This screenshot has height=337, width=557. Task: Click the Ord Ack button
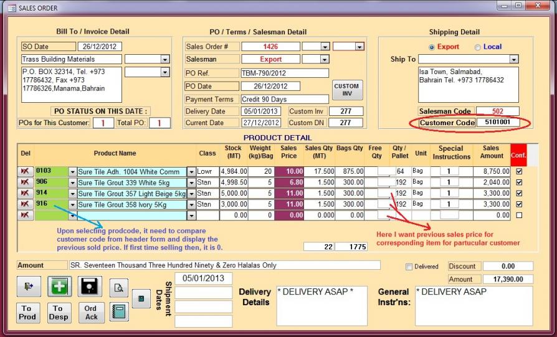(91, 313)
